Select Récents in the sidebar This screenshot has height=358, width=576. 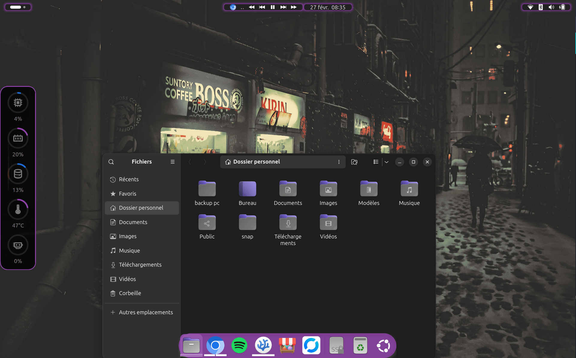point(142,179)
